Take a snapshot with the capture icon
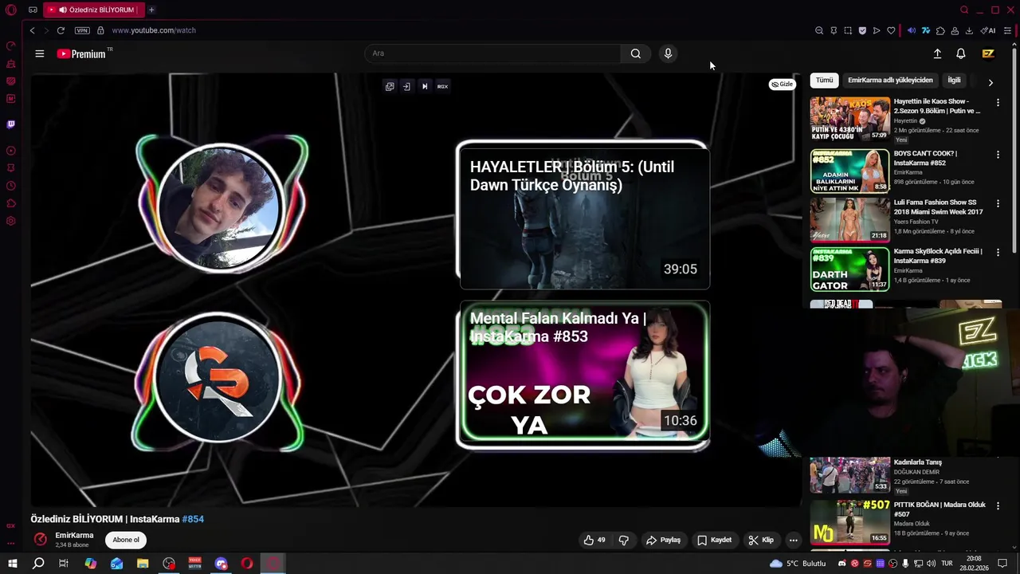Image resolution: width=1020 pixels, height=574 pixels. click(x=848, y=30)
